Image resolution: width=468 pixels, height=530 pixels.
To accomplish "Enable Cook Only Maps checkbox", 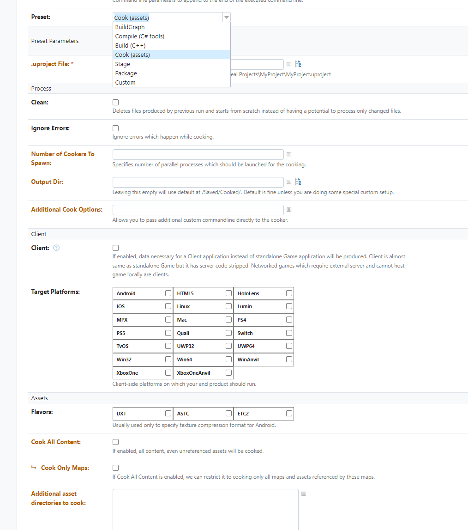I will 116,468.
